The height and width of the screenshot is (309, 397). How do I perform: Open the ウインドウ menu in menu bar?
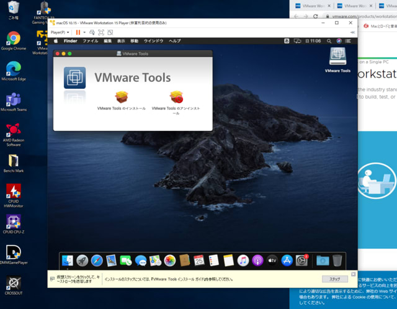[153, 41]
